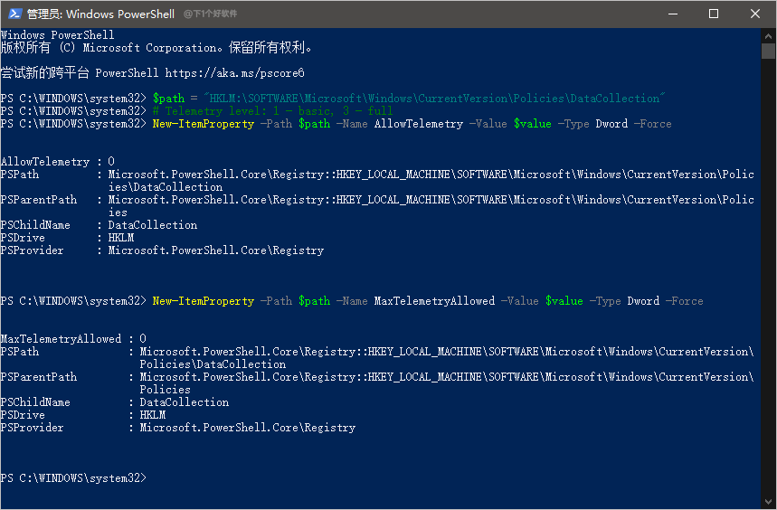
Task: Click the empty scrollbar track below the thumb
Action: tap(769, 271)
